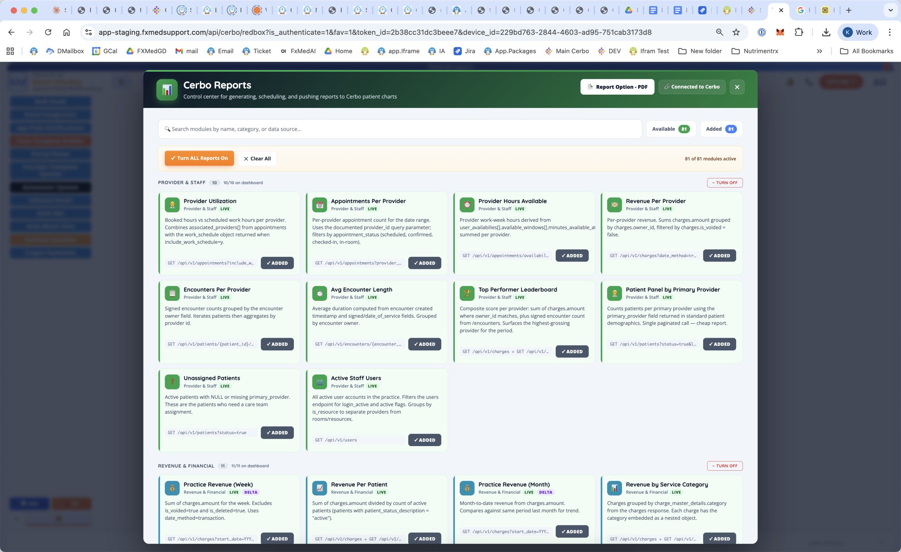
Task: Click the Active Staff Users people icon
Action: [x=320, y=382]
